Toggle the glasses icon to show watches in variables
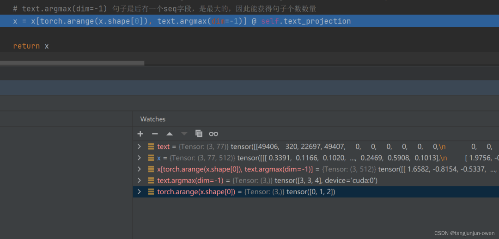This screenshot has height=239, width=499. click(x=213, y=134)
